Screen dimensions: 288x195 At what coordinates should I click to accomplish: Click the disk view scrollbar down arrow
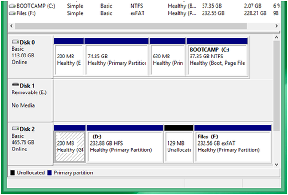pos(276,164)
